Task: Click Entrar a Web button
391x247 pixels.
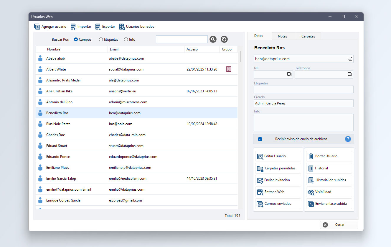Action: pyautogui.click(x=278, y=192)
